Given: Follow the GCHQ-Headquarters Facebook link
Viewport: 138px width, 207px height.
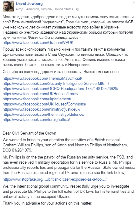Looking at the screenshot, I should pyautogui.click(x=60, y=88).
